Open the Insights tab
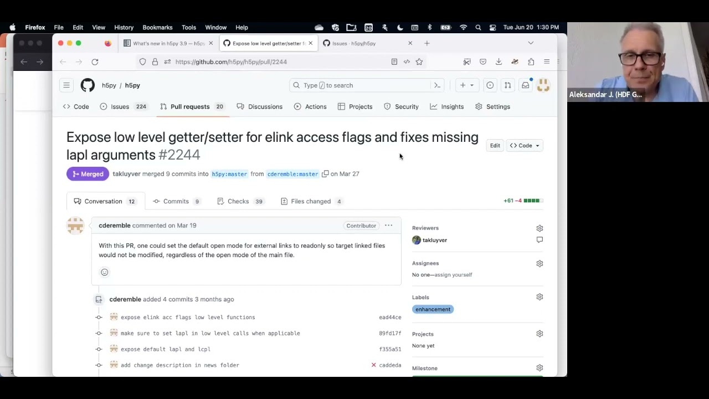Screen dimensions: 709x399 coord(447,106)
